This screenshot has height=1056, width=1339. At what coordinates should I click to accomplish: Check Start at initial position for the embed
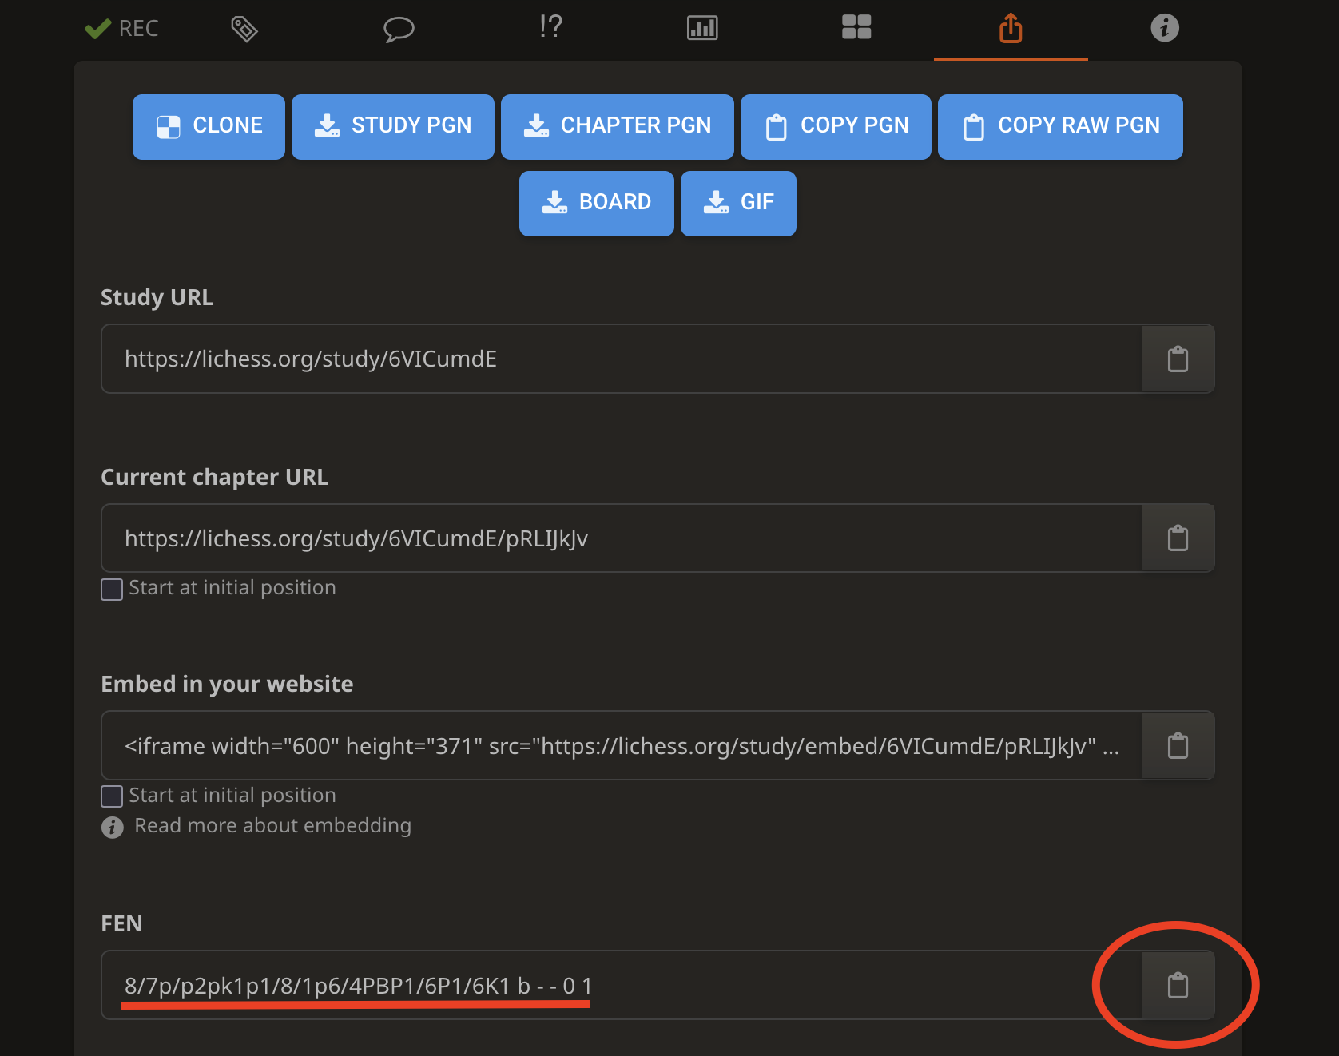click(112, 796)
